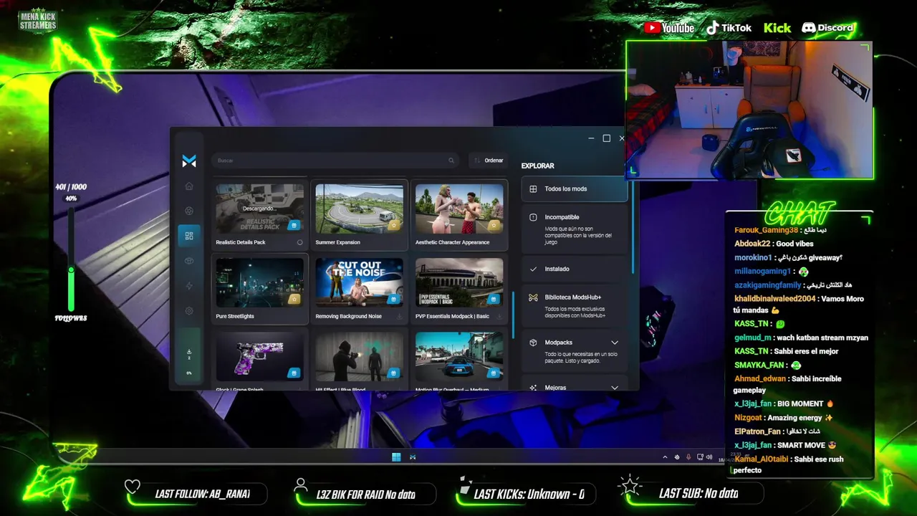Select the Instalado filter
Image resolution: width=917 pixels, height=516 pixels.
click(575, 269)
